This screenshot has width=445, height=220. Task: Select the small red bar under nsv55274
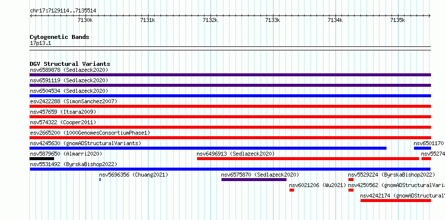click(426, 159)
